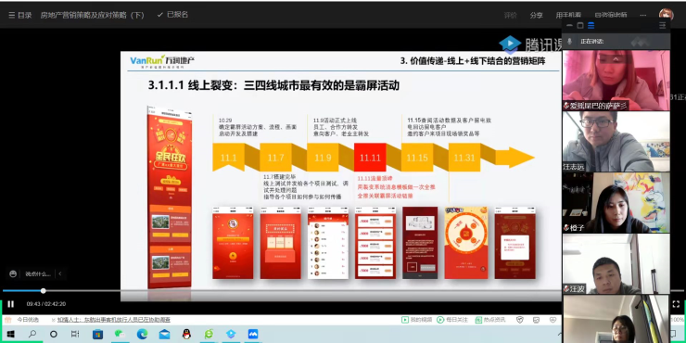Screen dimensions: 686x343
Task: Open the 知情人士 news headline link
Action: pyautogui.click(x=113, y=320)
